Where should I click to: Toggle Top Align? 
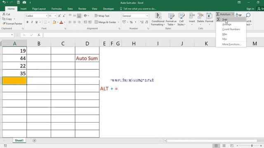click(x=70, y=16)
